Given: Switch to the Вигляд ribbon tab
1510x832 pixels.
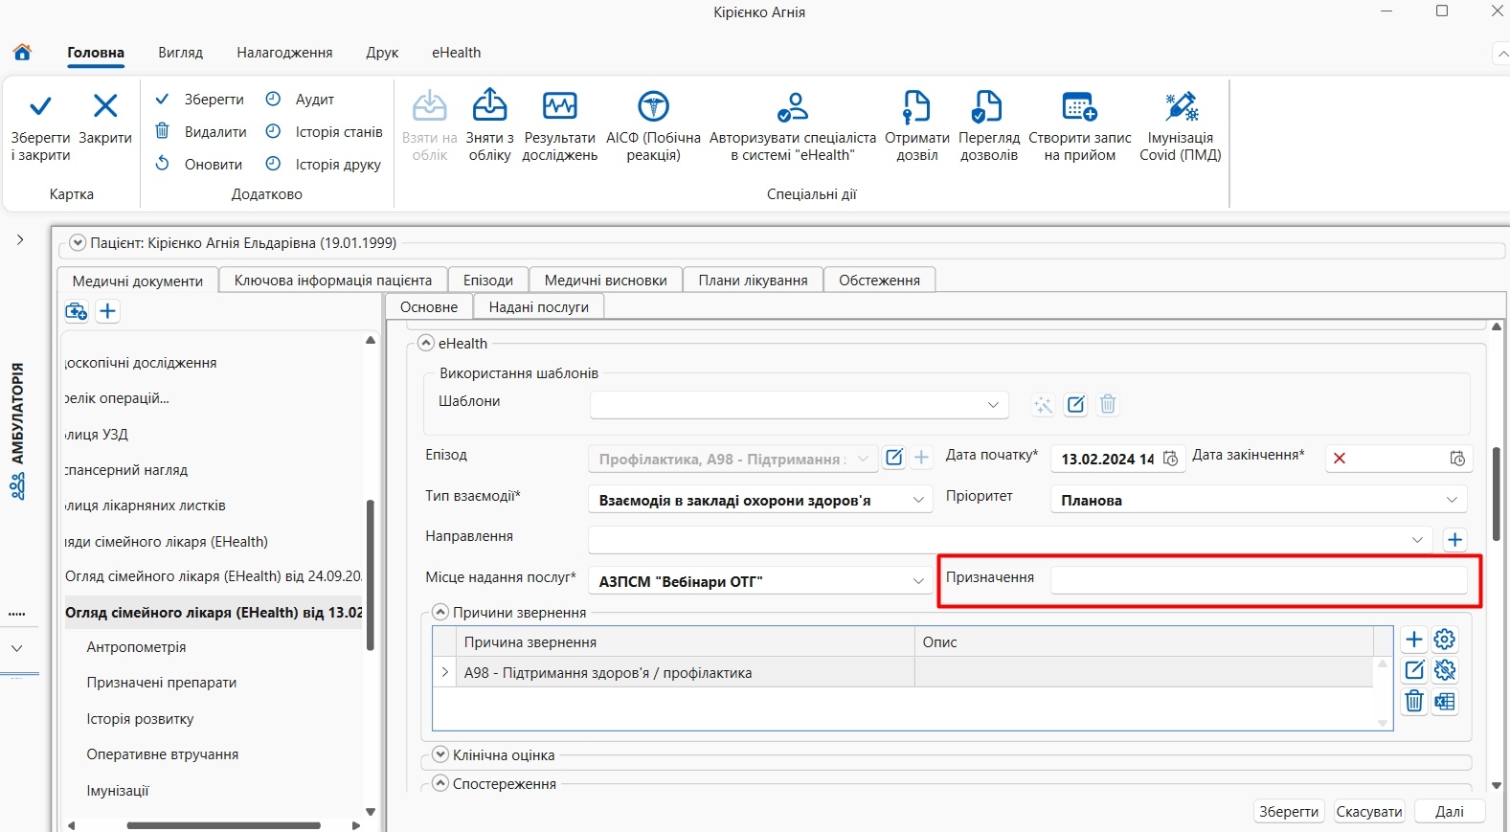Looking at the screenshot, I should pyautogui.click(x=181, y=53).
